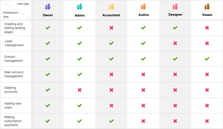Viewport: 223px width, 129px height.
Task: Toggle Accountant's cross for Creating landing pages
Action: (x=111, y=28)
